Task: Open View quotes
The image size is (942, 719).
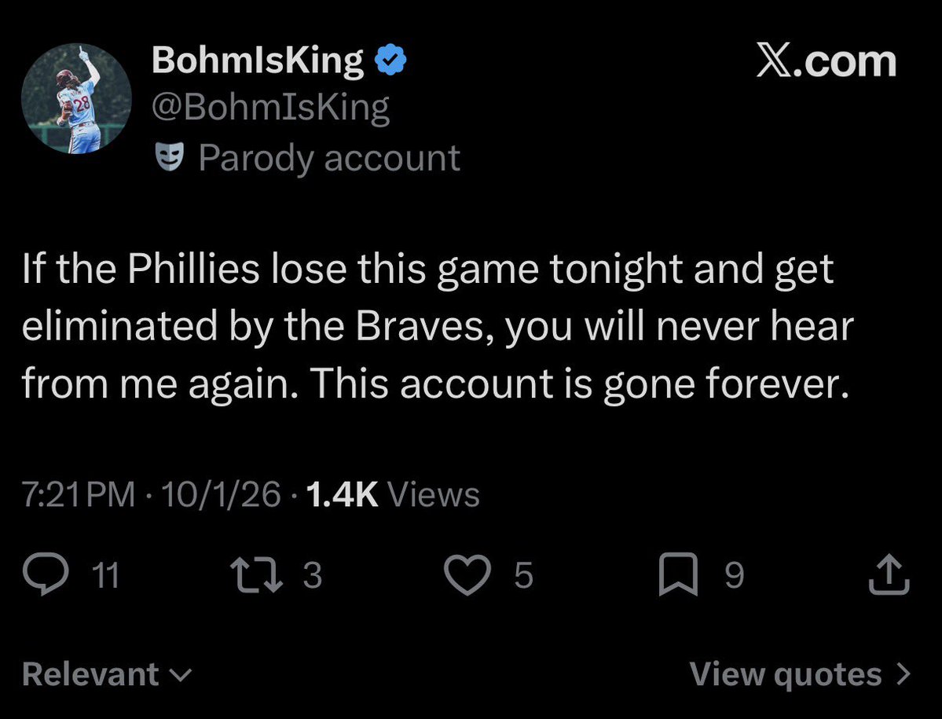Action: pos(801,674)
